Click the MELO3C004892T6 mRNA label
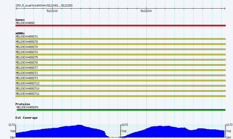233x139 pixels. pos(27,62)
